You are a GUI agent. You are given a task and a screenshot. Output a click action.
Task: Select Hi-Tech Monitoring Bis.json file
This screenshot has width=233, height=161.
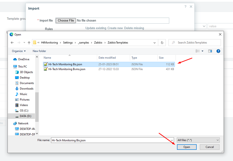[65, 64]
